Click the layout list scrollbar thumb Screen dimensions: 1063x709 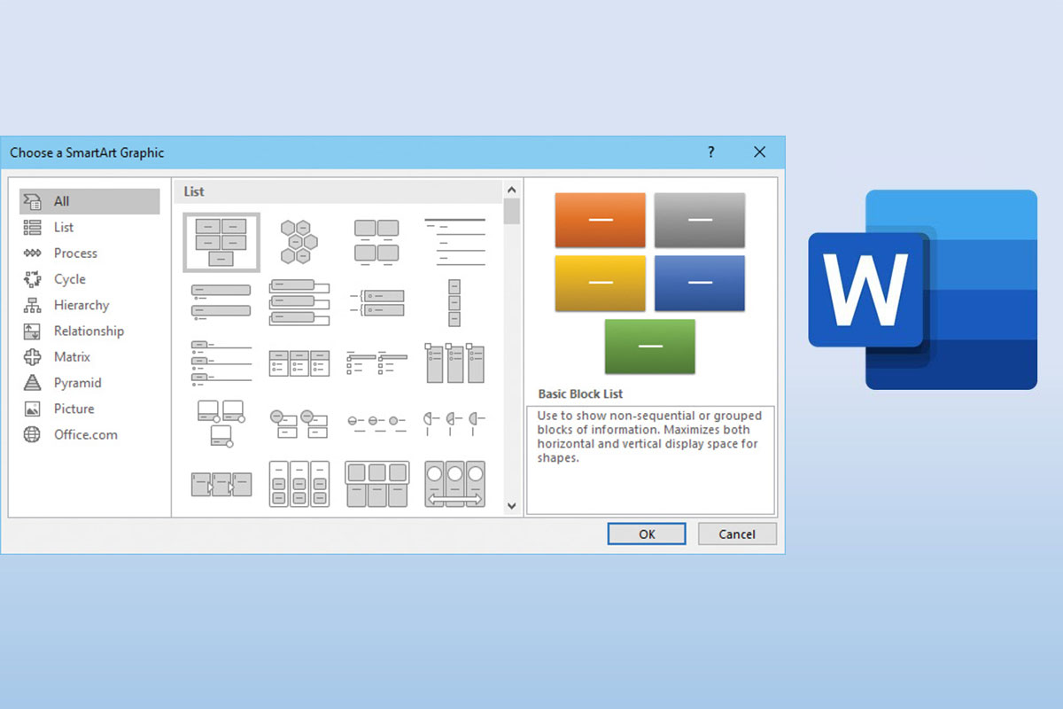[x=511, y=211]
